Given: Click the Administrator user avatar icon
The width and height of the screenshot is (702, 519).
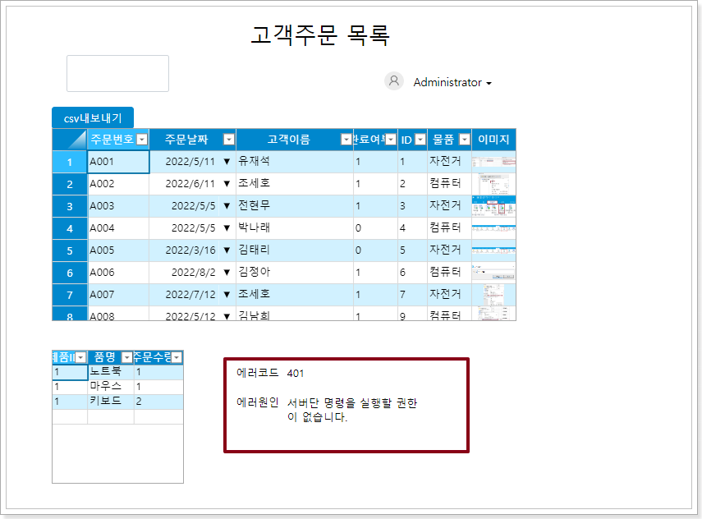Looking at the screenshot, I should coord(394,81).
